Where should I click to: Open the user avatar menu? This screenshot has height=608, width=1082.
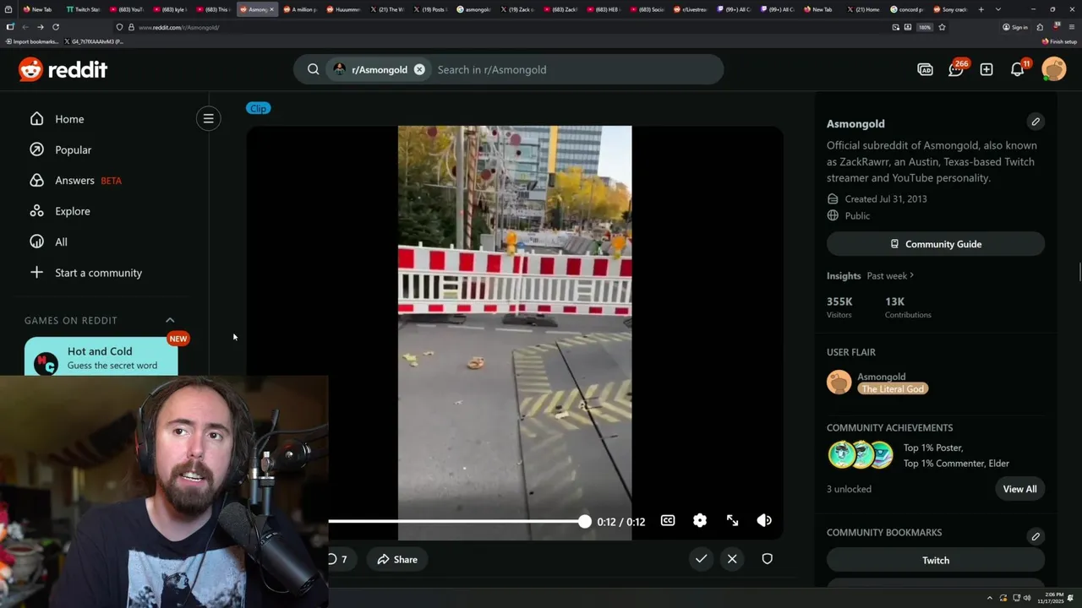(x=1054, y=69)
